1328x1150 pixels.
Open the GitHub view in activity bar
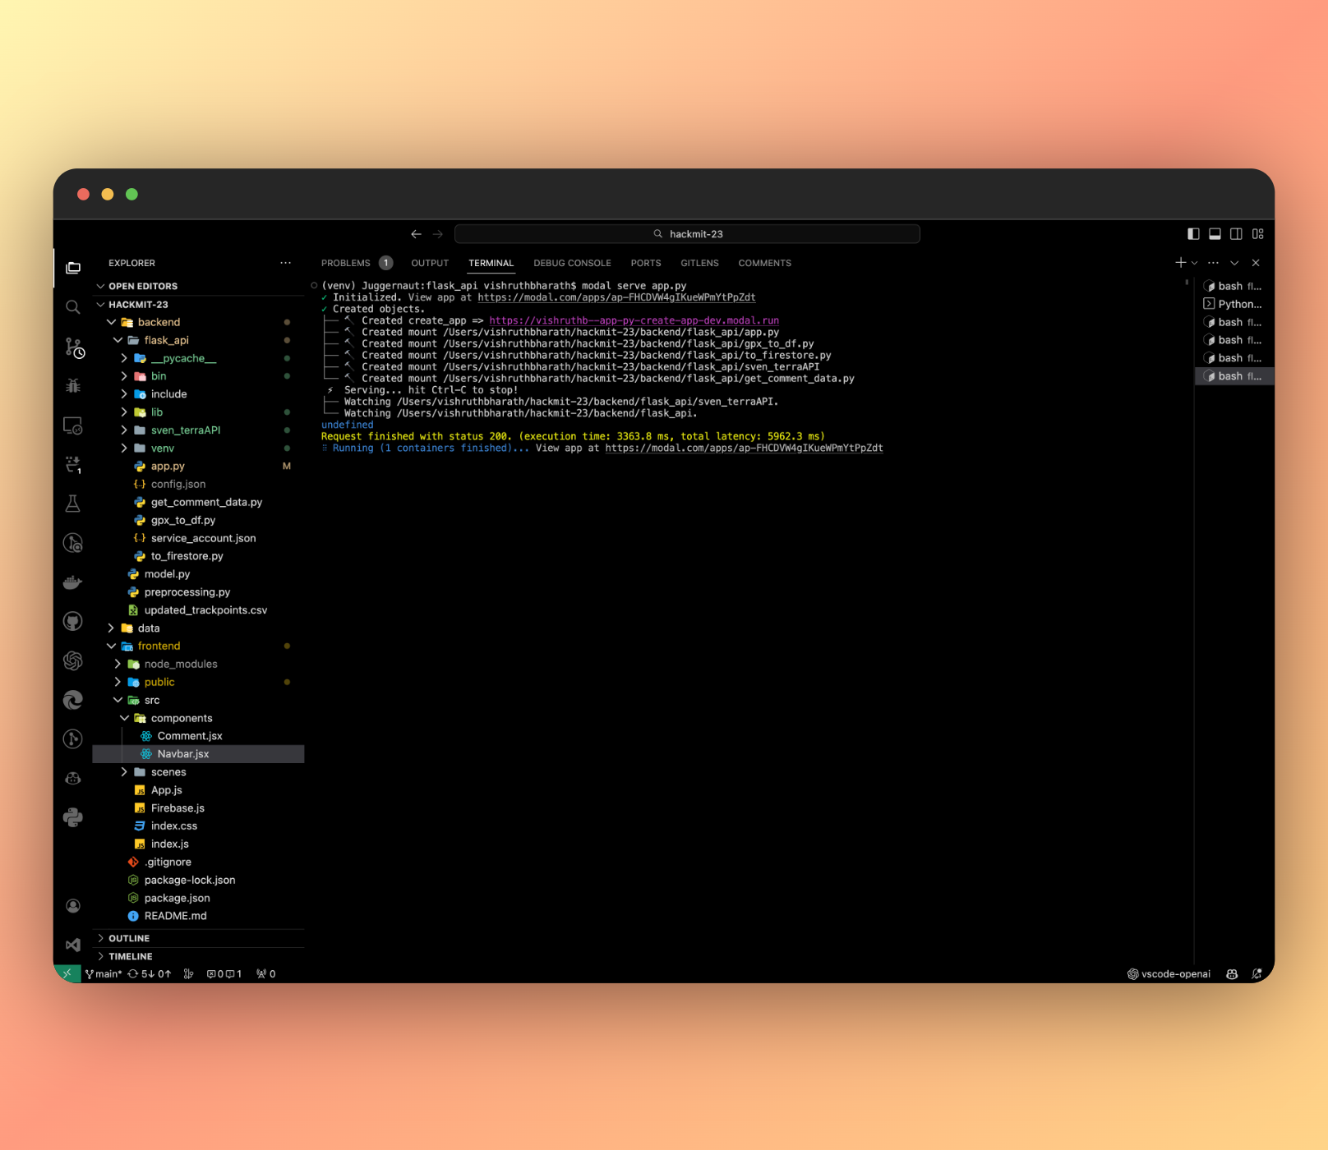pyautogui.click(x=73, y=621)
